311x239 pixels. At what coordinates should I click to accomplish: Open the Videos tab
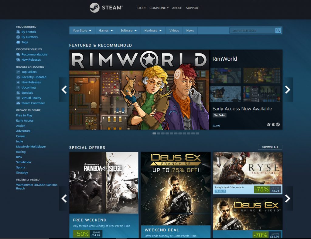pos(174,31)
